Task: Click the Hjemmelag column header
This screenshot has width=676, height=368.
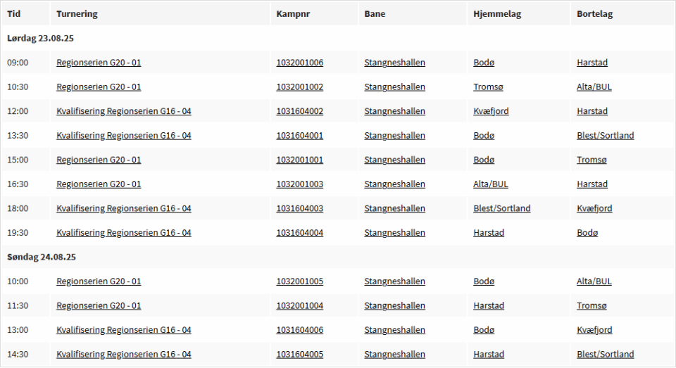Action: (497, 14)
